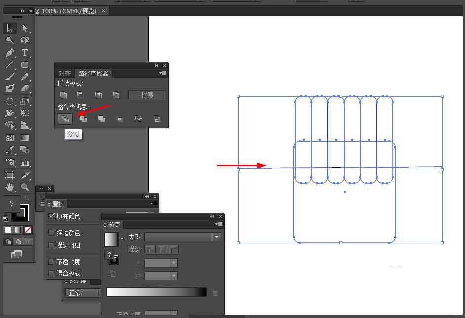
Task: Open the gradient angle dropdown
Action: tap(173, 263)
